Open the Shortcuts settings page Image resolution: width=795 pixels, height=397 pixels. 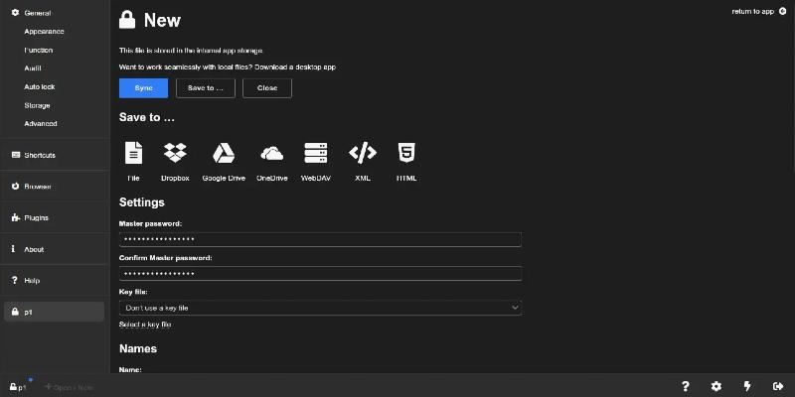pos(40,155)
